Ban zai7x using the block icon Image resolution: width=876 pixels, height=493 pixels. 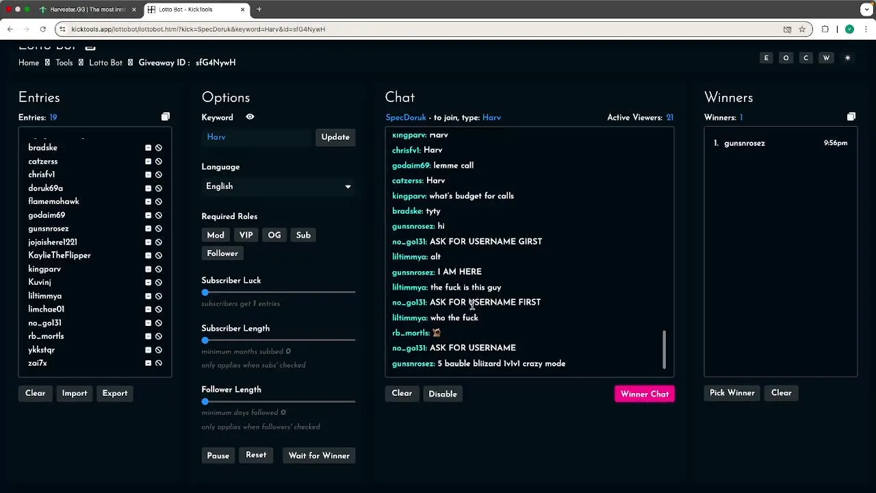click(158, 364)
